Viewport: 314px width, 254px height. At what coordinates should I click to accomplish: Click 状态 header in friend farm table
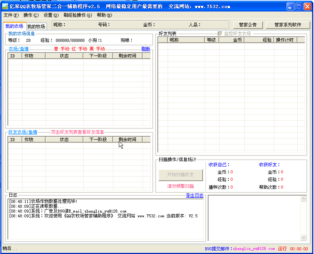[x=64, y=140]
